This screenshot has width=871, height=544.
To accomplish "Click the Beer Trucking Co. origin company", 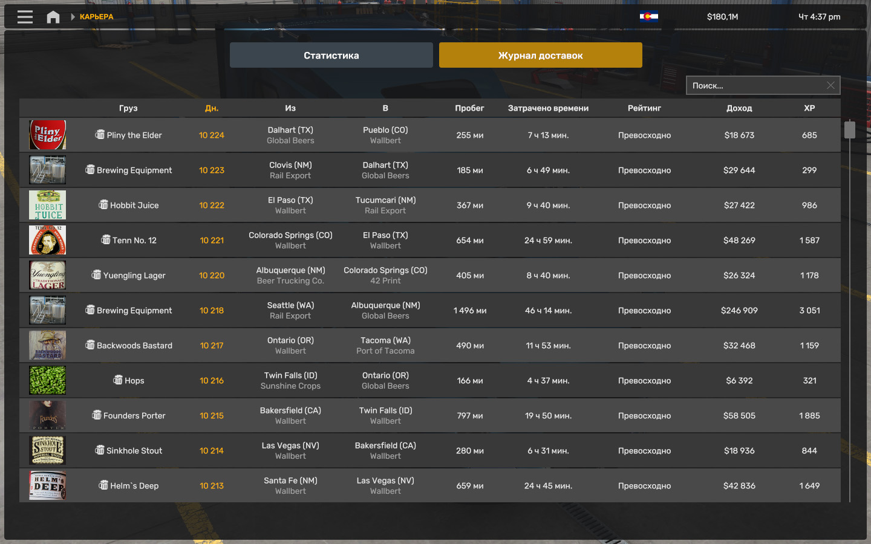I will coord(290,281).
